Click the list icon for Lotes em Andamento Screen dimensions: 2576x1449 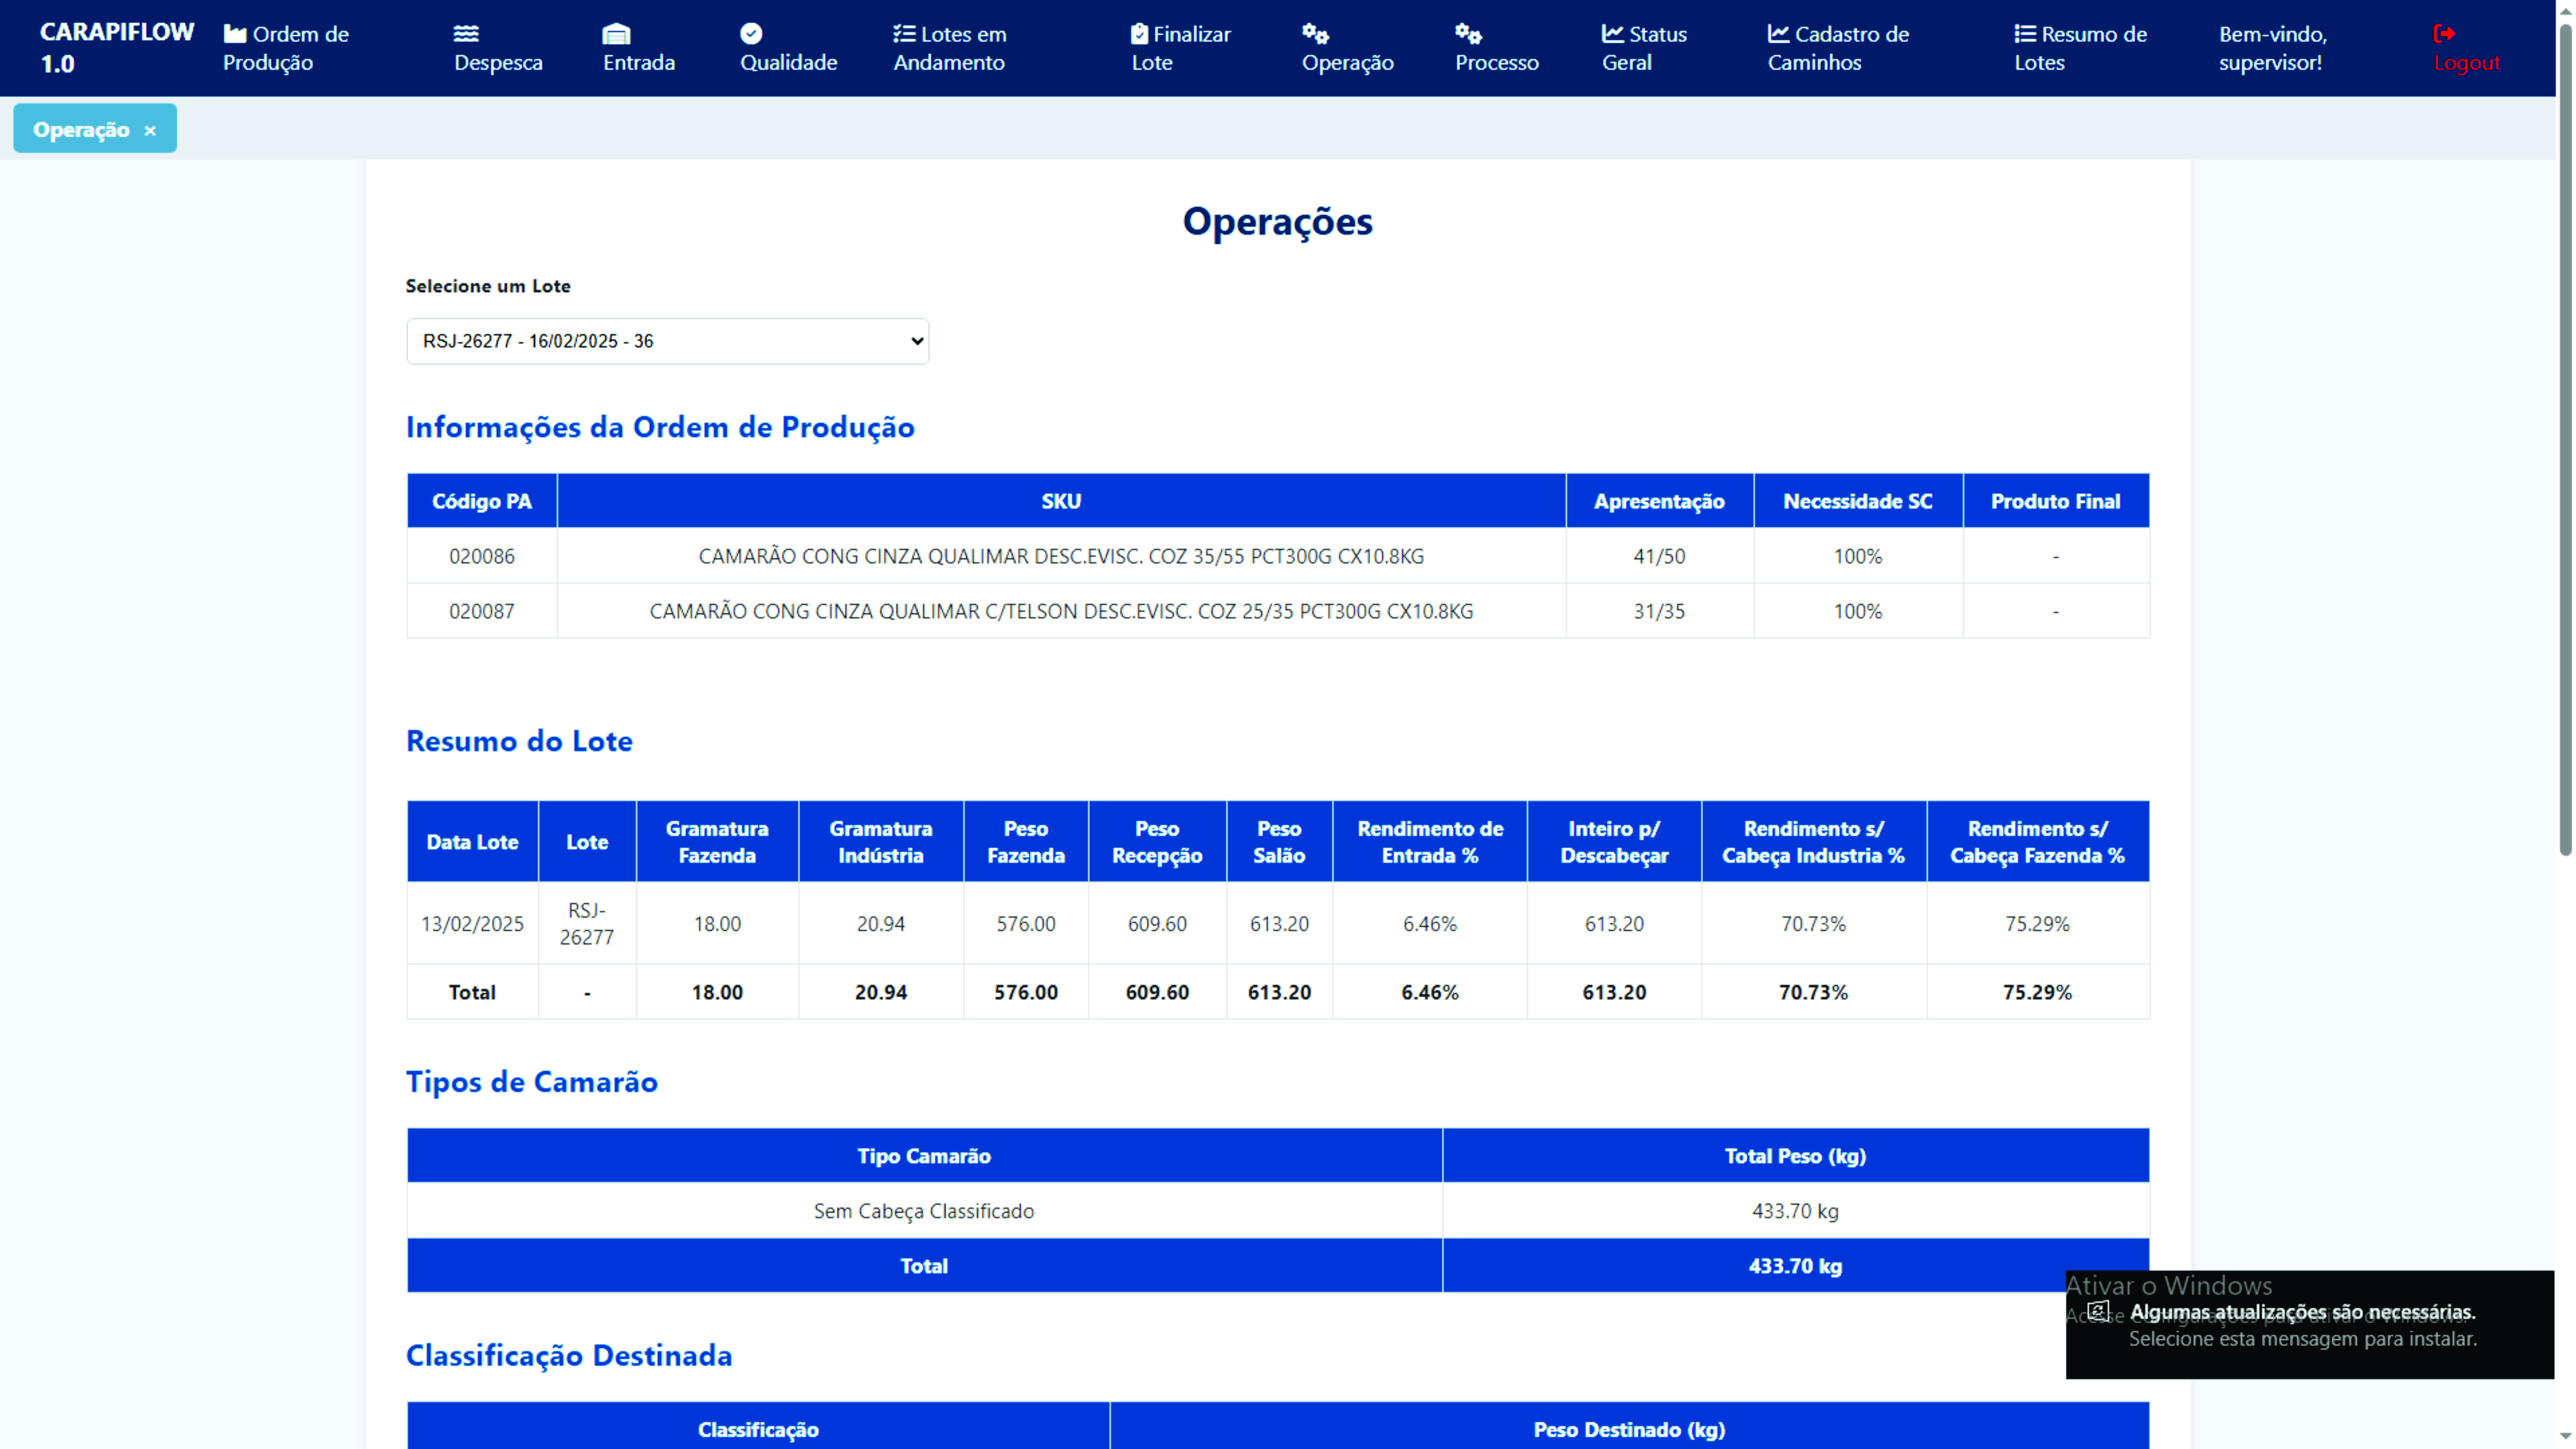tap(904, 34)
